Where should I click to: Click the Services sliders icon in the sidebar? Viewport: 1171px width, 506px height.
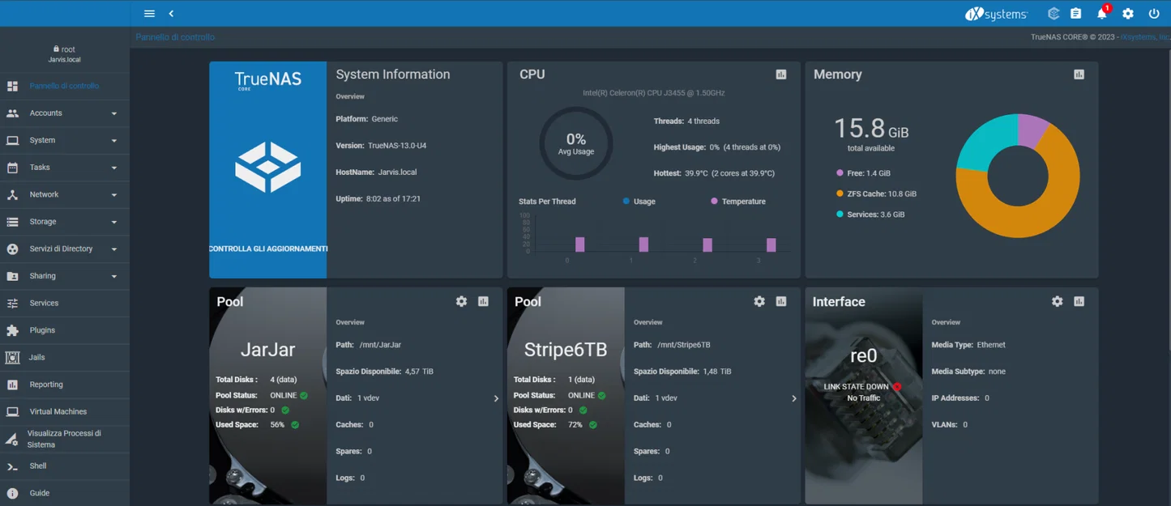(x=12, y=303)
